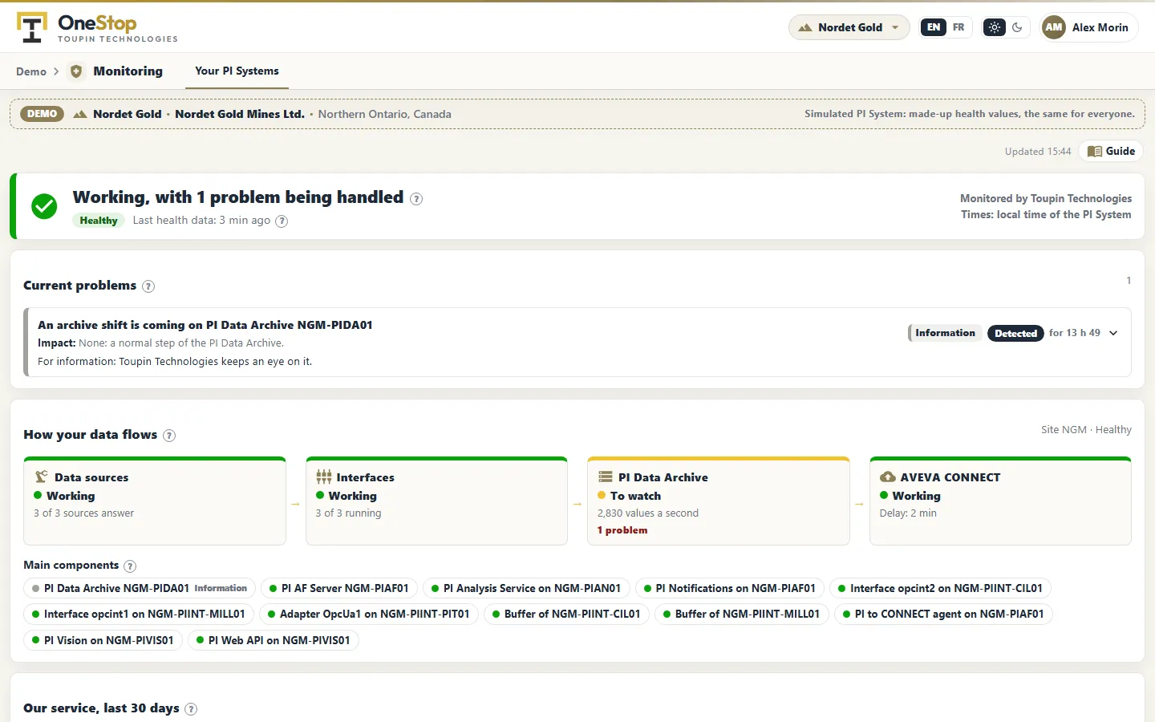Select PI to CONNECT agent on NGM-PIAF01
The image size is (1155, 722).
click(x=943, y=615)
